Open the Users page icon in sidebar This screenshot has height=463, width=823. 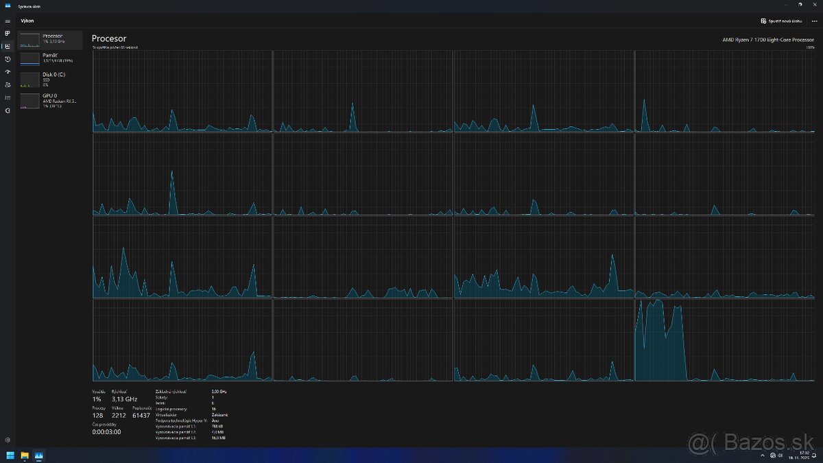point(8,84)
